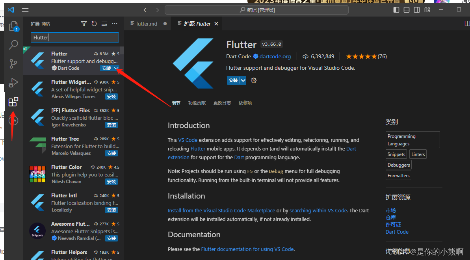Open the hamburger application menu

(x=25, y=10)
